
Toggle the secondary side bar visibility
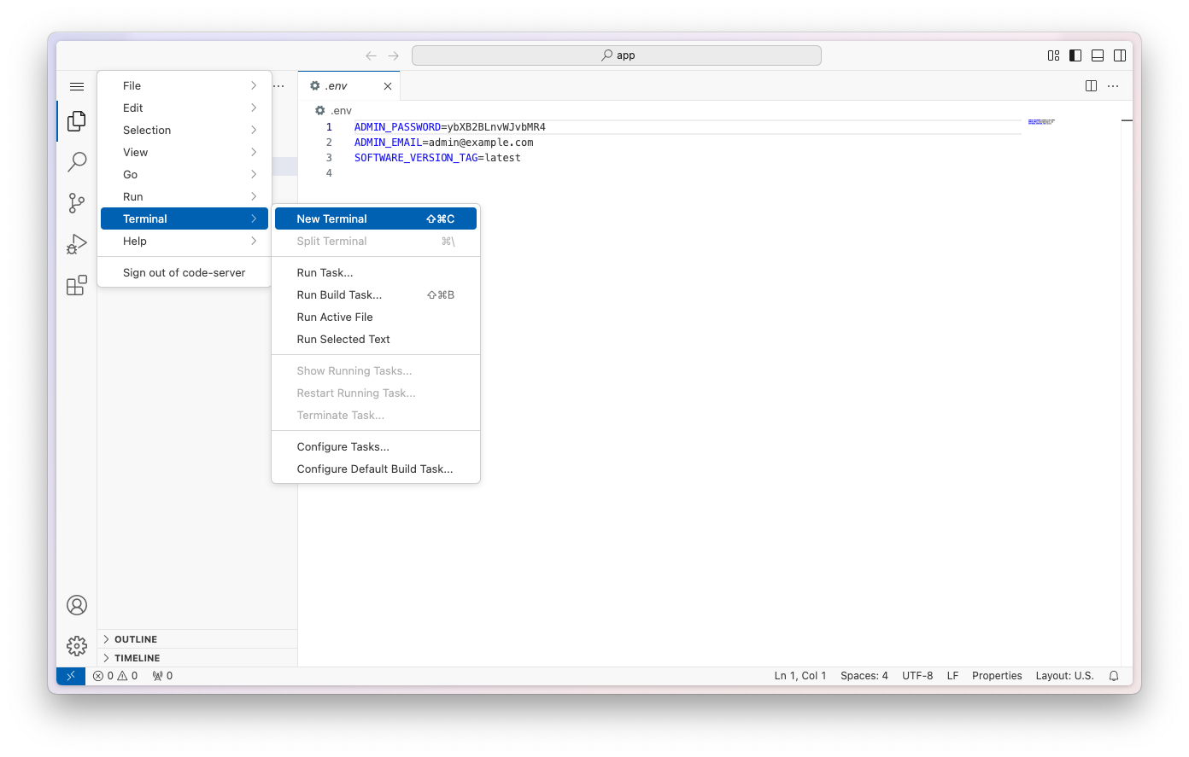(x=1120, y=55)
